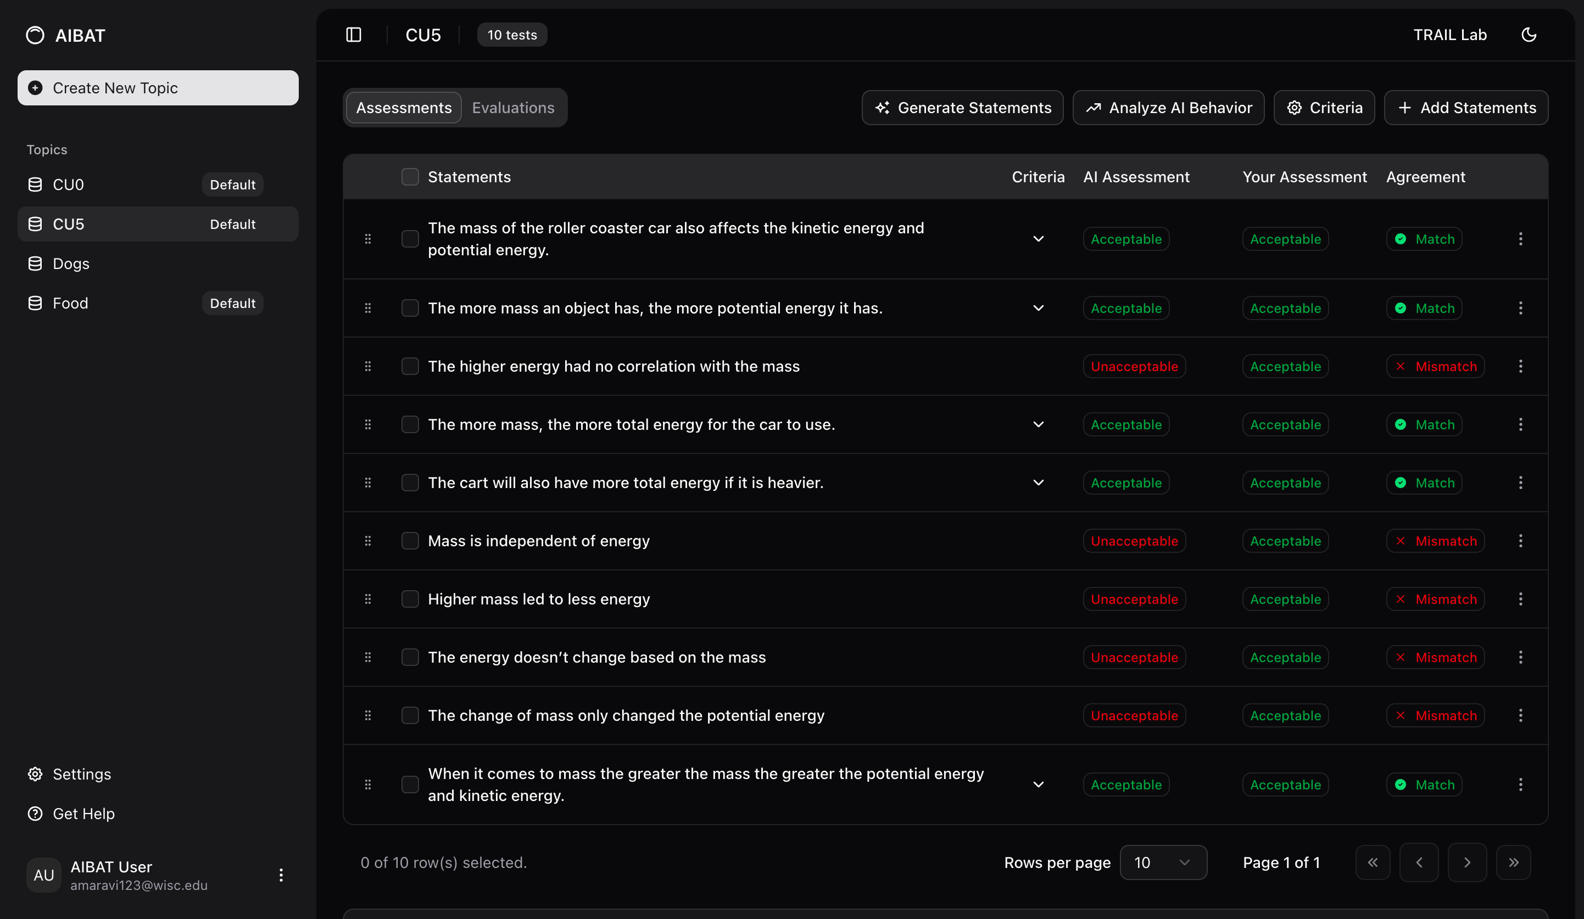This screenshot has width=1584, height=919.
Task: Expand criteria for 'The more mass an object has'
Action: tap(1038, 308)
